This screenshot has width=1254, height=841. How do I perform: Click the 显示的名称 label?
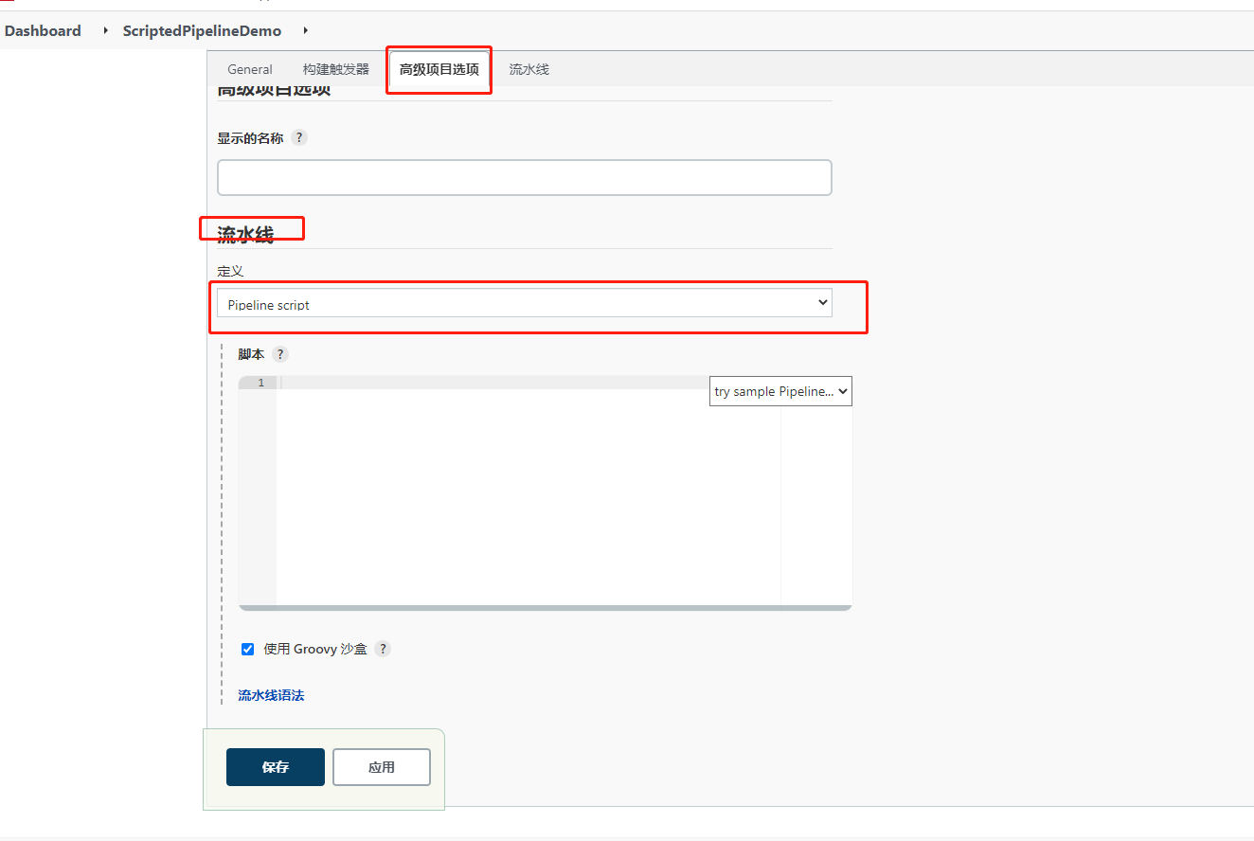point(250,137)
